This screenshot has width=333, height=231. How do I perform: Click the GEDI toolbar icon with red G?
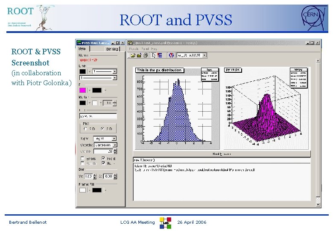171,56
